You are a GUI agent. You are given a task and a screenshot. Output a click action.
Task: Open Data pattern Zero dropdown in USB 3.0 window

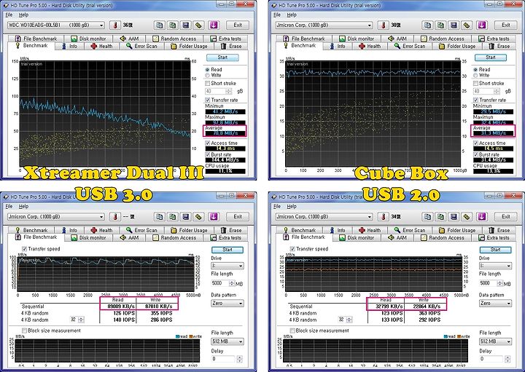[x=227, y=304]
